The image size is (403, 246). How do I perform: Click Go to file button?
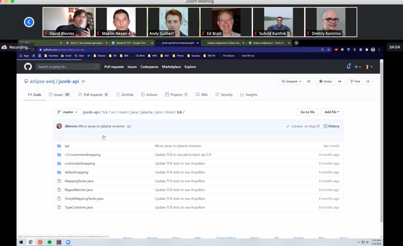pyautogui.click(x=307, y=112)
